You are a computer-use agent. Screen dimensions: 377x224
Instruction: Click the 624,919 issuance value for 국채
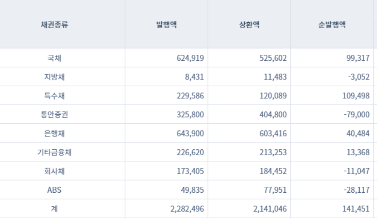tap(190, 58)
